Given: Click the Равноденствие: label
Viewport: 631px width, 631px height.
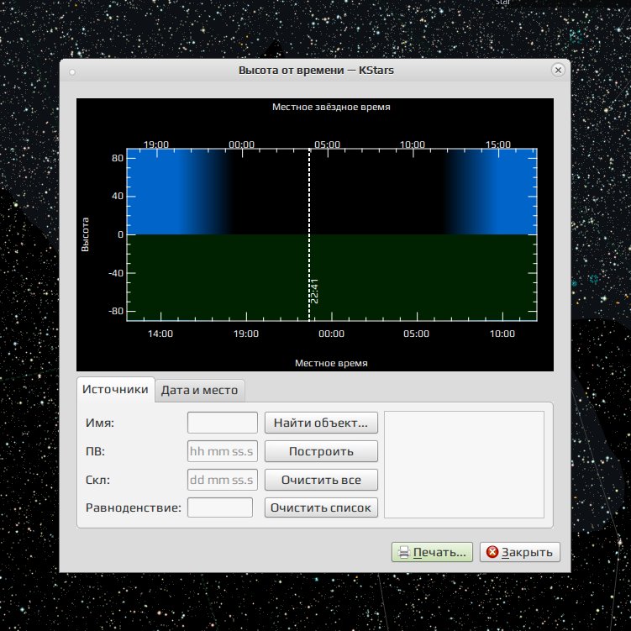Looking at the screenshot, I should tap(134, 507).
